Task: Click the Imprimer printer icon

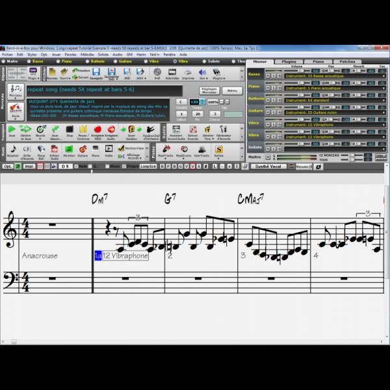Action: [x=188, y=73]
